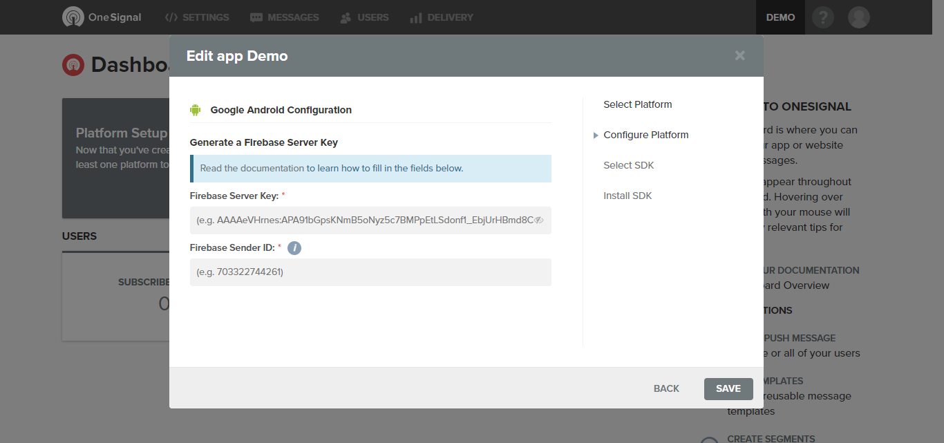Click the info icon beside Firebase Sender ID

[x=294, y=248]
